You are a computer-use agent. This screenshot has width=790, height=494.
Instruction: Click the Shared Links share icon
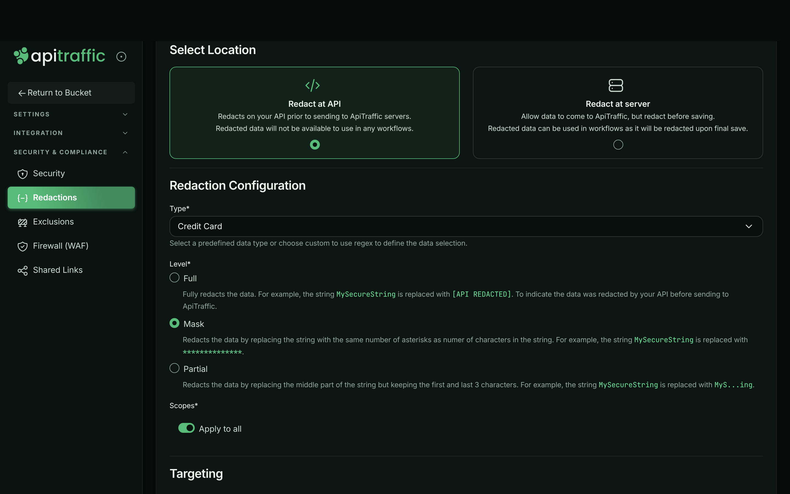22,271
